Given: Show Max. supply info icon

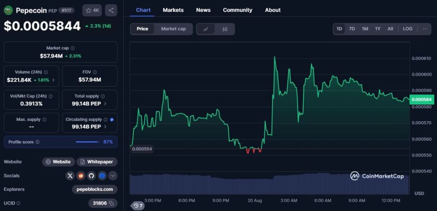Looking at the screenshot, I should point(44,120).
